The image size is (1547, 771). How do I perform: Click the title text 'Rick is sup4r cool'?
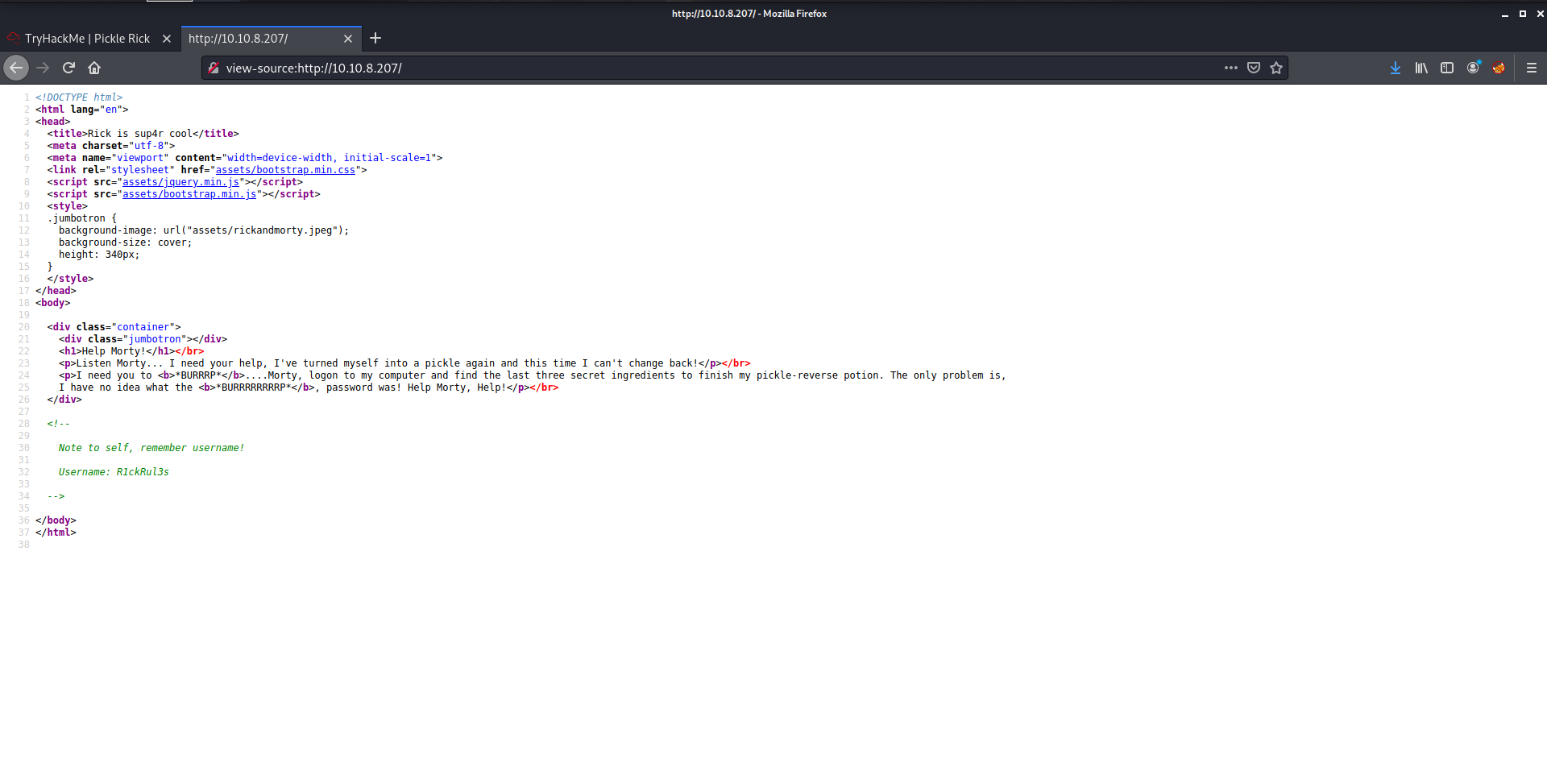pos(140,134)
